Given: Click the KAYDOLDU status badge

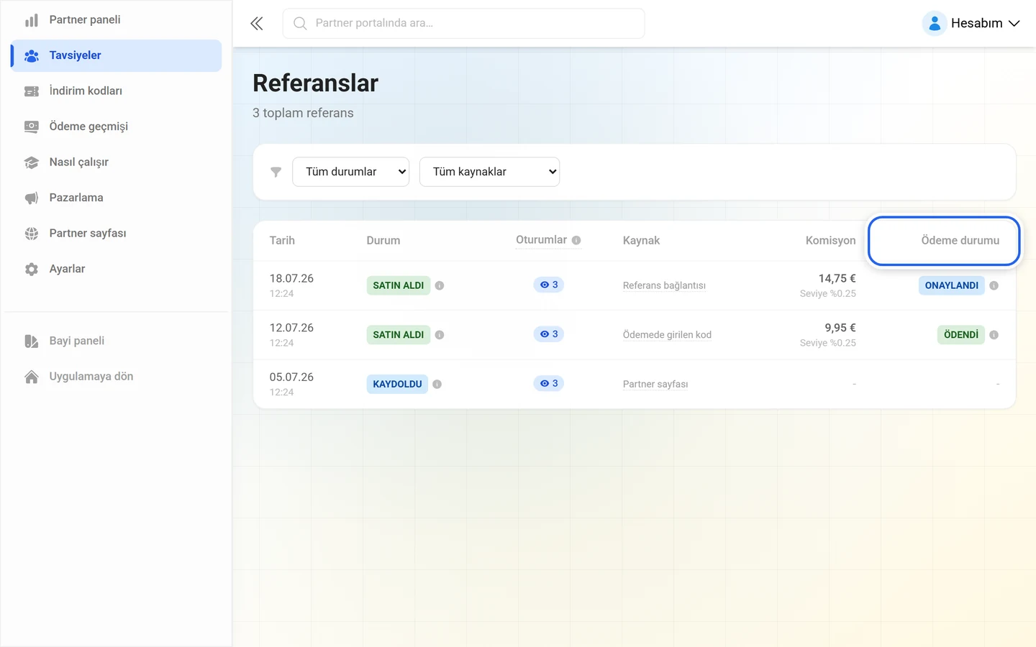Looking at the screenshot, I should click(x=397, y=384).
